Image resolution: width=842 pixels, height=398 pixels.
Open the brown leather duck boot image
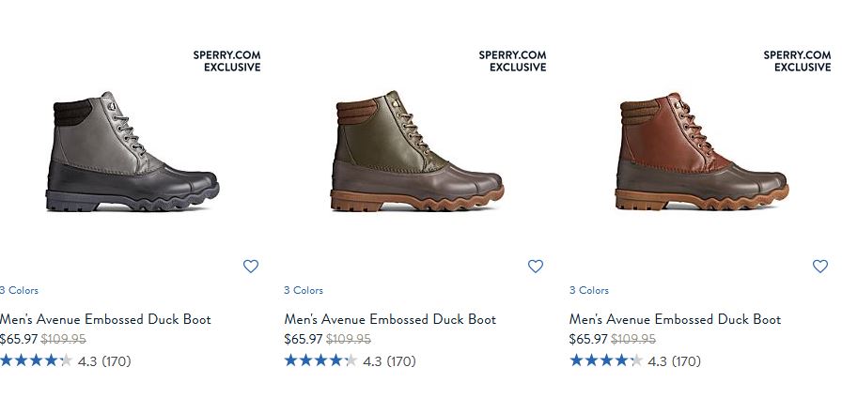tap(702, 152)
